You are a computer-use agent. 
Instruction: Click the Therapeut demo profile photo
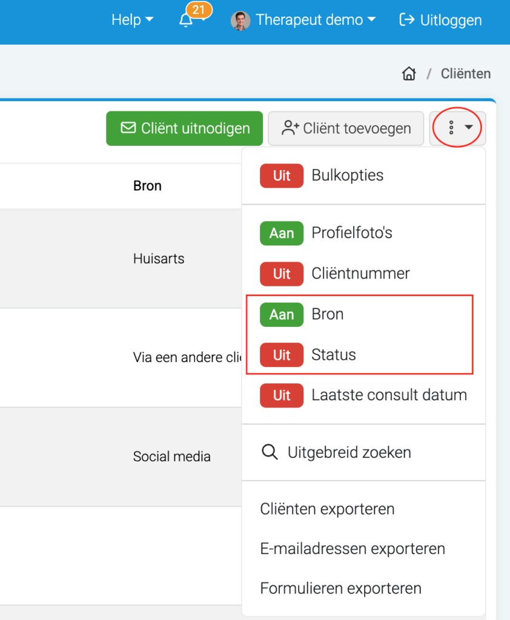coord(240,21)
